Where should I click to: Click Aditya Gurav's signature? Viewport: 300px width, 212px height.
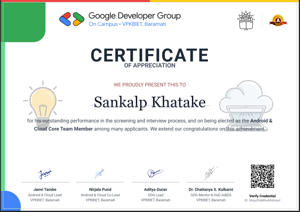(155, 173)
